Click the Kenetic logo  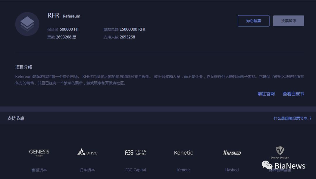[x=183, y=153]
